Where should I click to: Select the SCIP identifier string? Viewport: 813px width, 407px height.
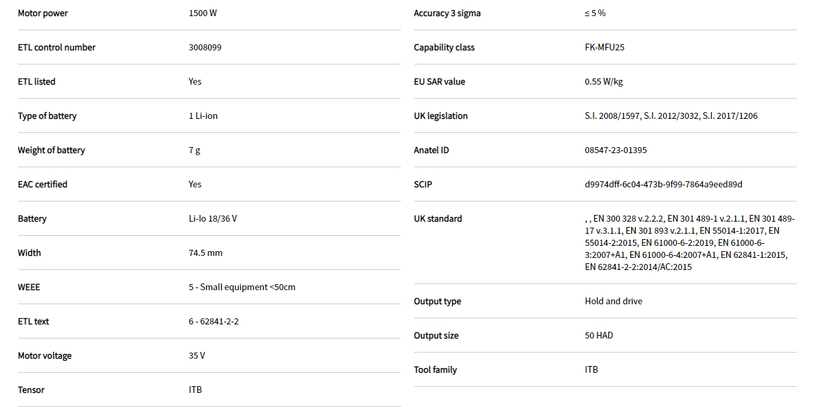663,185
